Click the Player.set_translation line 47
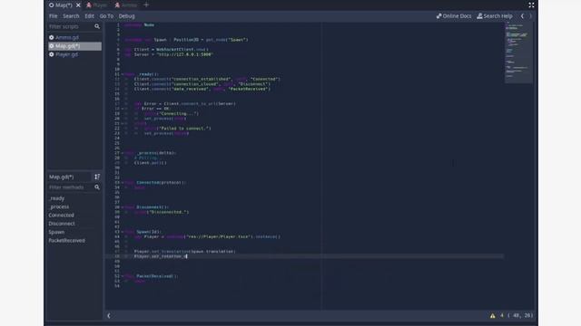Screen dimensions: 581x326 184,252
